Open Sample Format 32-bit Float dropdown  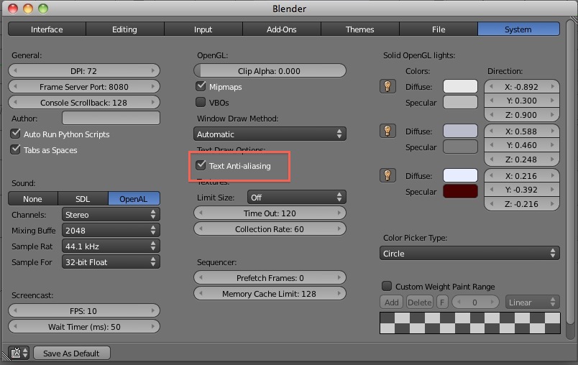tap(111, 262)
